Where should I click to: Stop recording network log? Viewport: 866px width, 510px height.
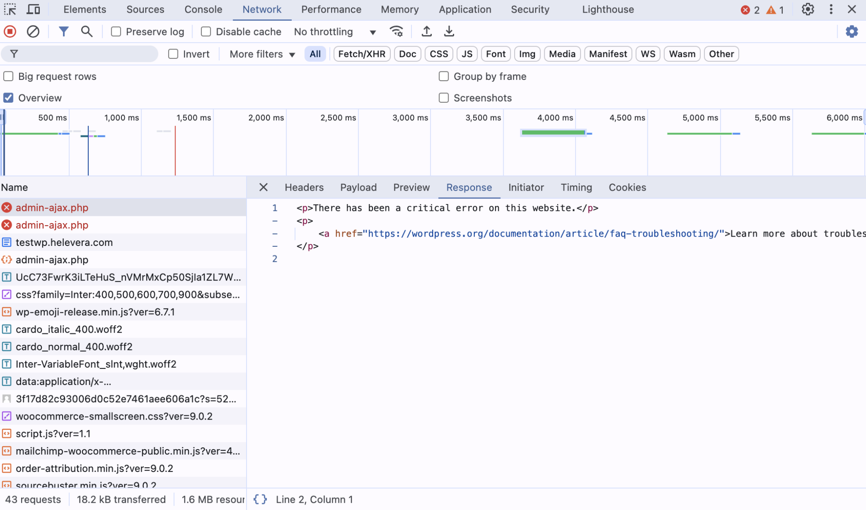point(9,31)
